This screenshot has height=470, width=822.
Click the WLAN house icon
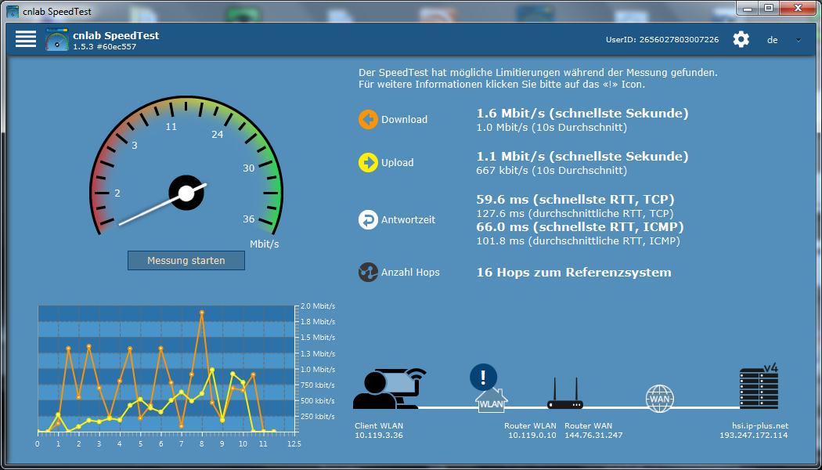coord(492,401)
